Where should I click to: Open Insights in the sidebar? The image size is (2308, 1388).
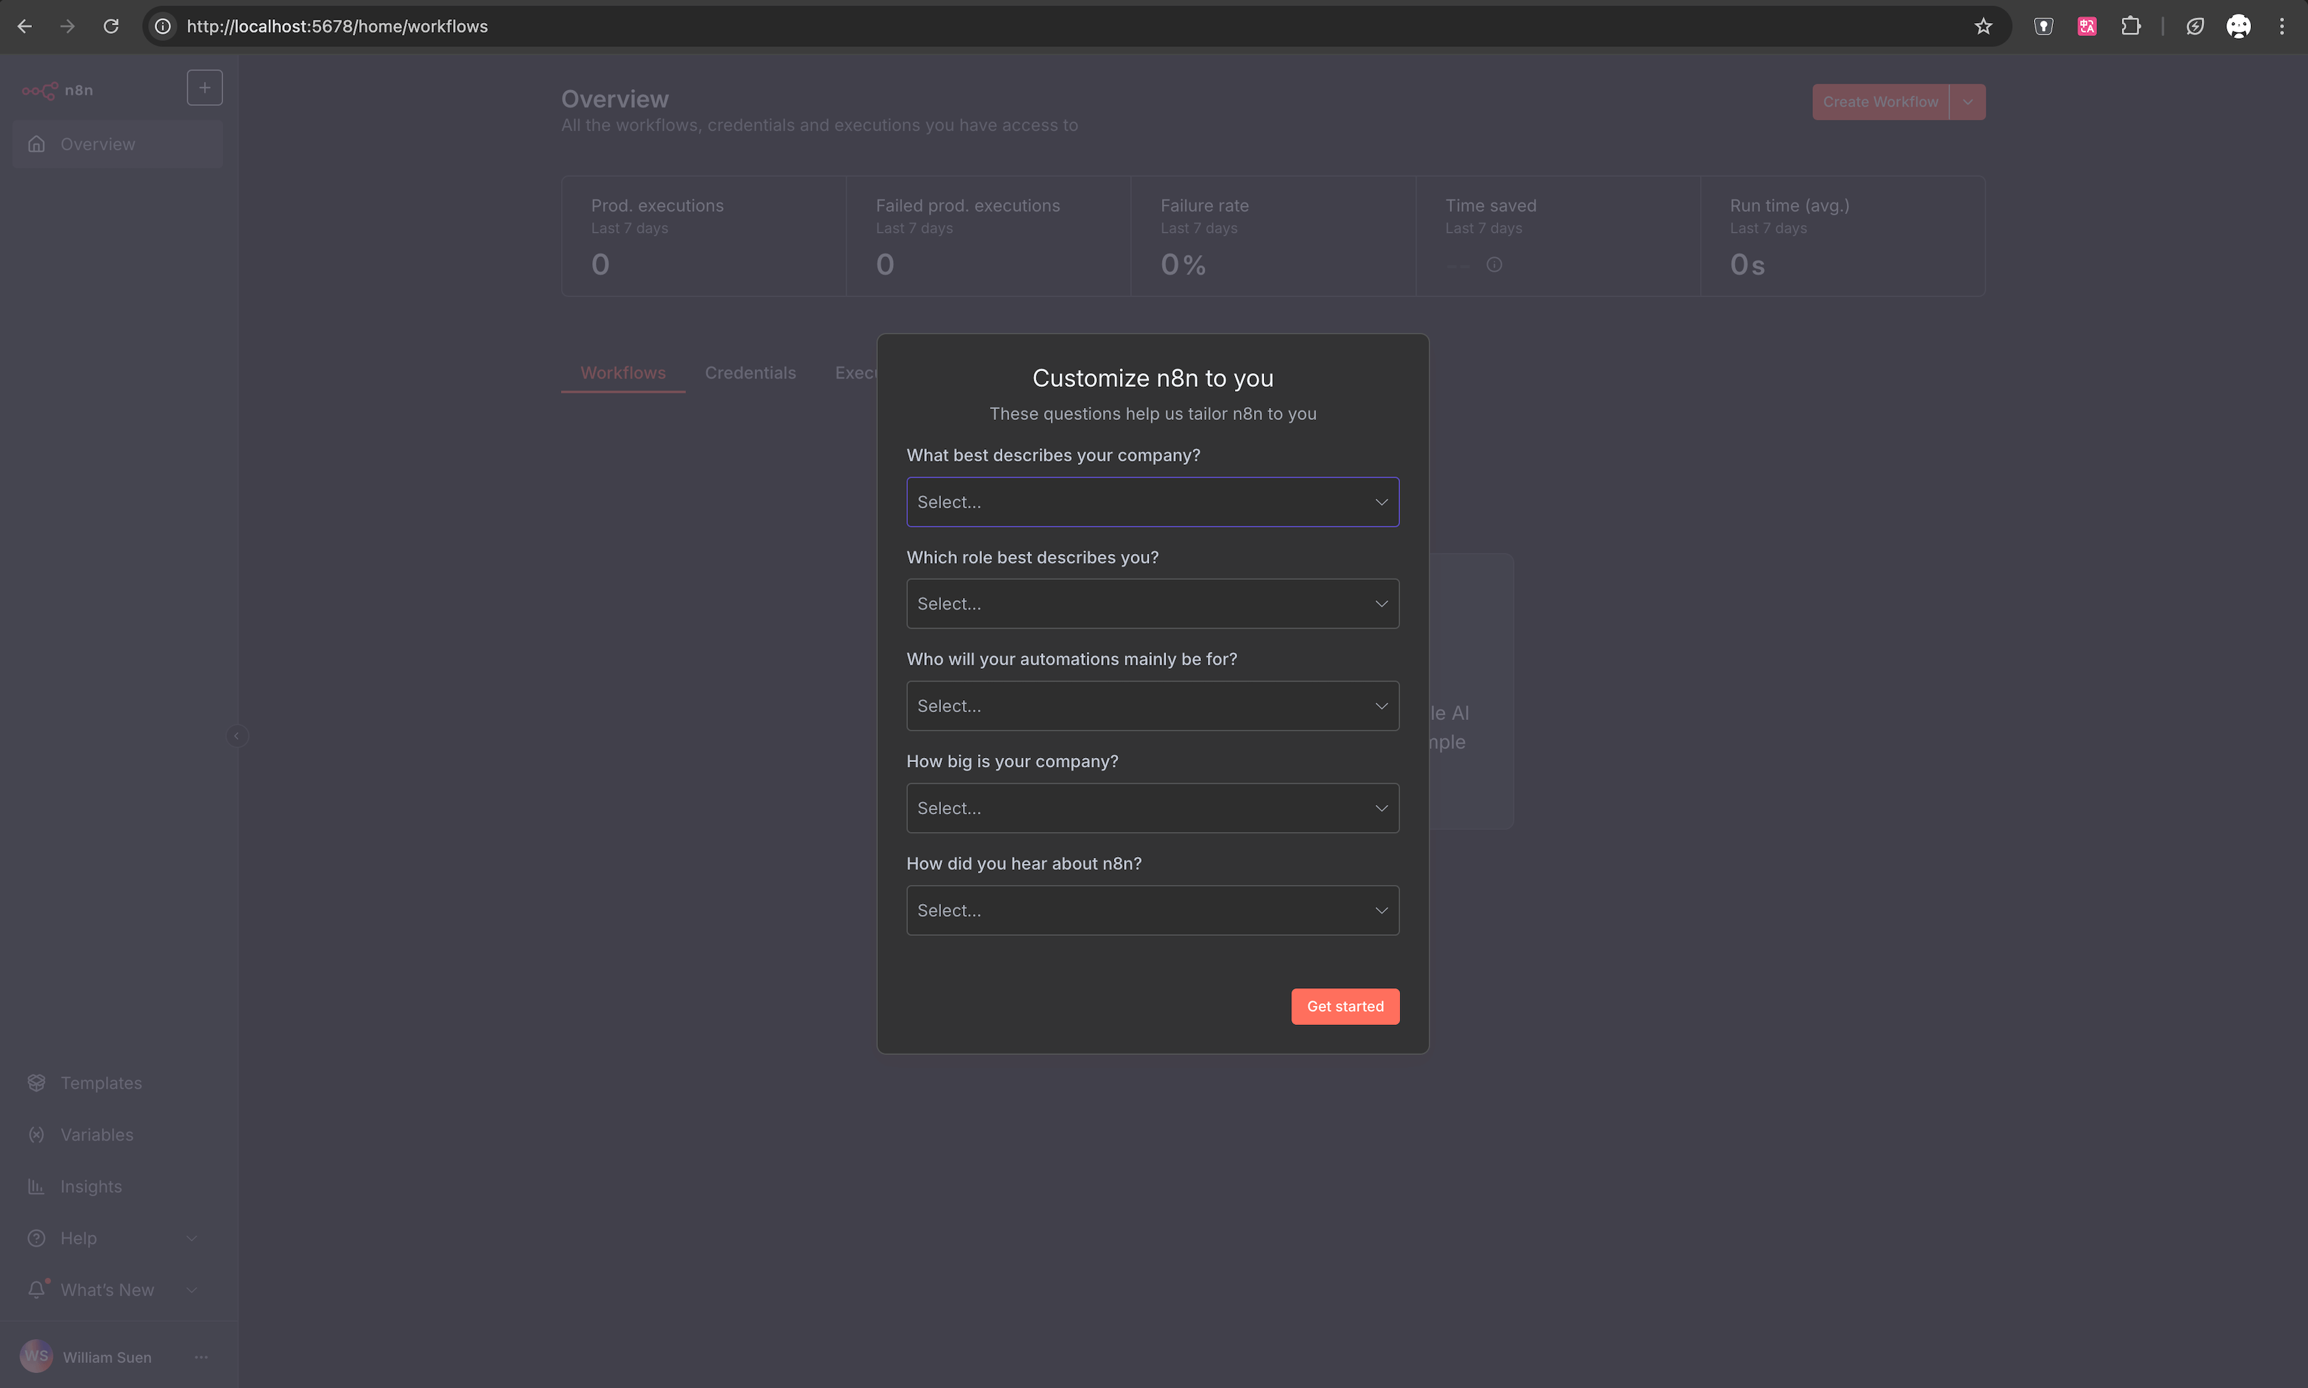pyautogui.click(x=90, y=1186)
